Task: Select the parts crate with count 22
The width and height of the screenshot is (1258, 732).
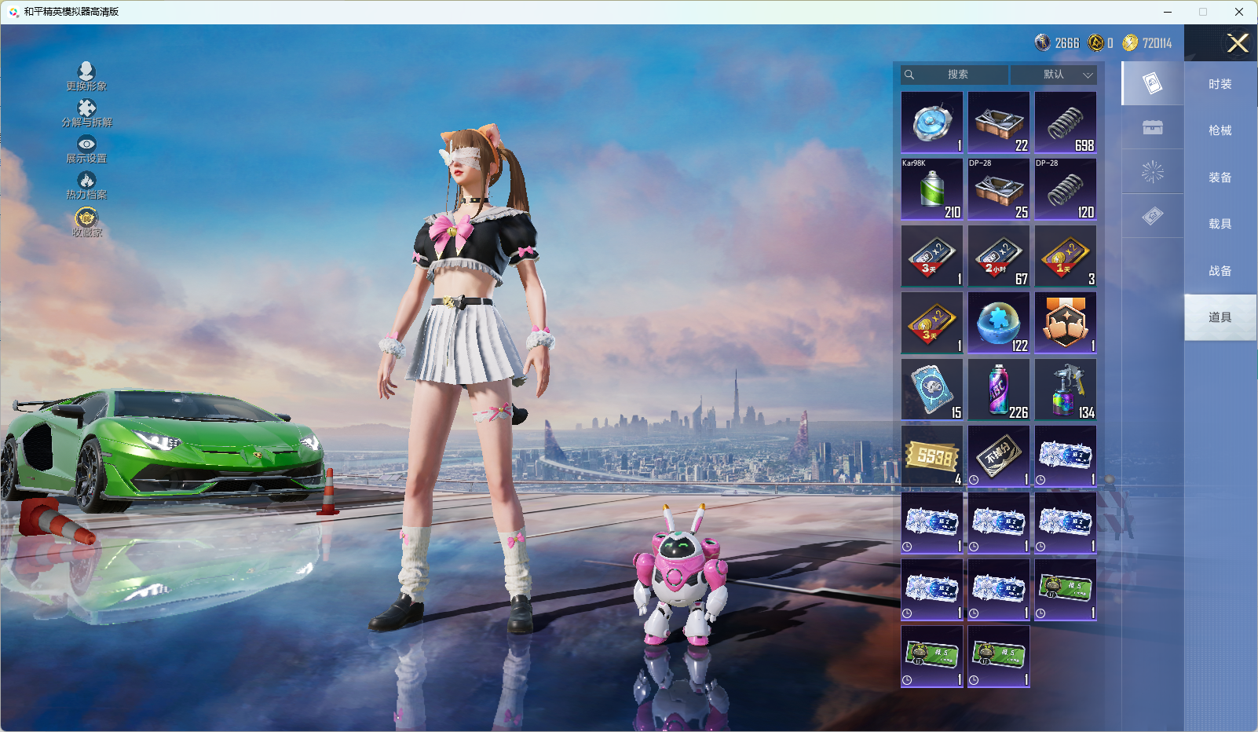Action: click(999, 123)
